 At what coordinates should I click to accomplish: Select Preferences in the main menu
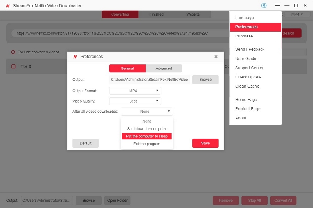255,27
